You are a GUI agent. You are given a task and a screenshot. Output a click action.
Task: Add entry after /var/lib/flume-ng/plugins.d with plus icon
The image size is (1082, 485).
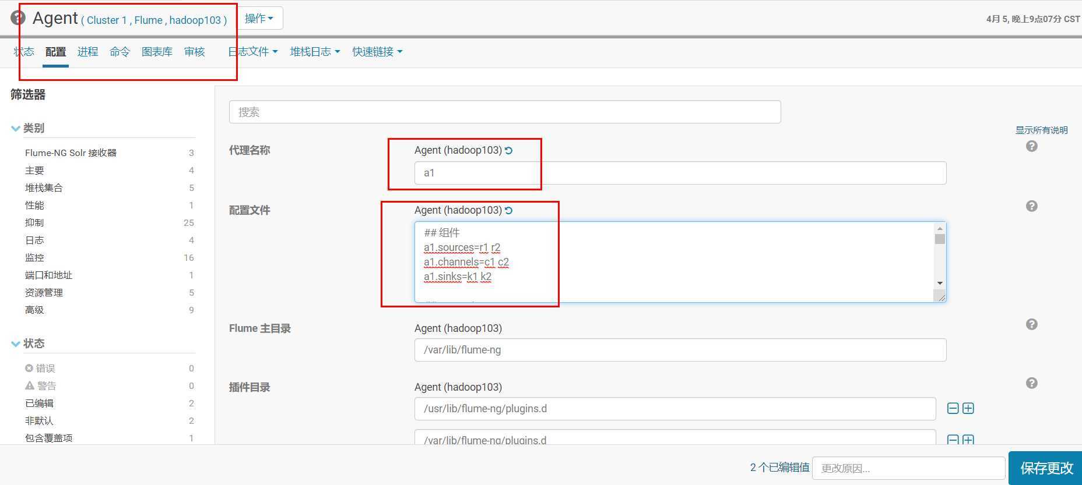968,440
